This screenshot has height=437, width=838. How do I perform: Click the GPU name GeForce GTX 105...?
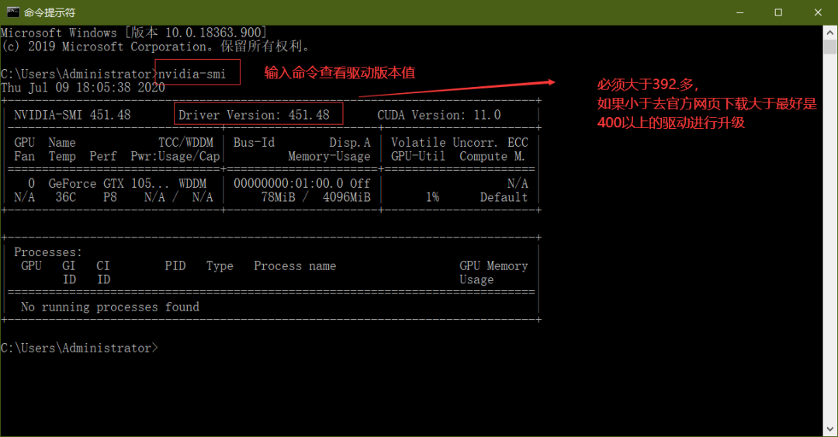pos(109,183)
